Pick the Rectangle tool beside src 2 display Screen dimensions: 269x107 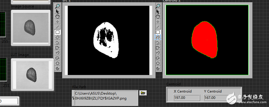tap(57, 32)
